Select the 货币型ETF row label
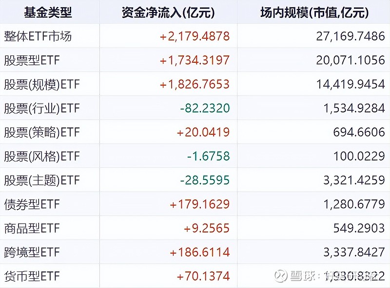This screenshot has width=390, height=288. 31,276
